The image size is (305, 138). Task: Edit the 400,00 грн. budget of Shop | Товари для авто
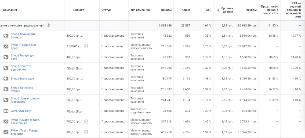point(74,57)
